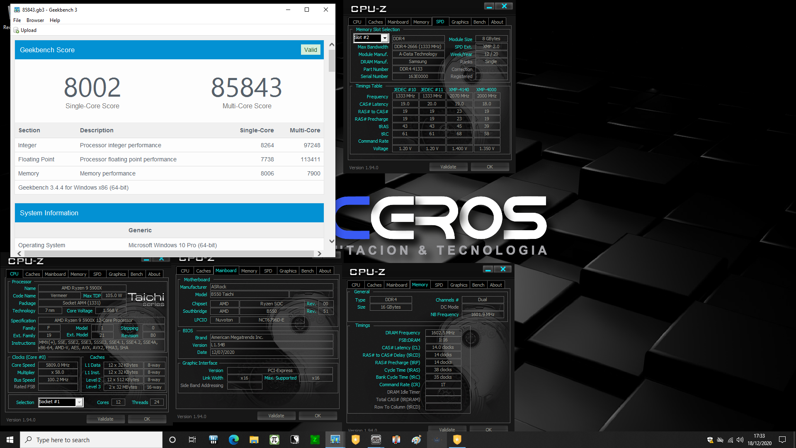Open the Action Center notifications icon
The height and width of the screenshot is (448, 796).
point(782,440)
